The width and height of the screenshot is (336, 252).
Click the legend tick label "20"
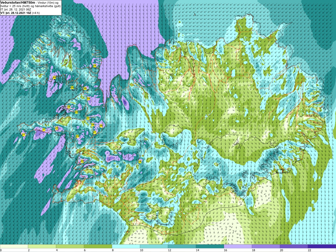[281, 250]
